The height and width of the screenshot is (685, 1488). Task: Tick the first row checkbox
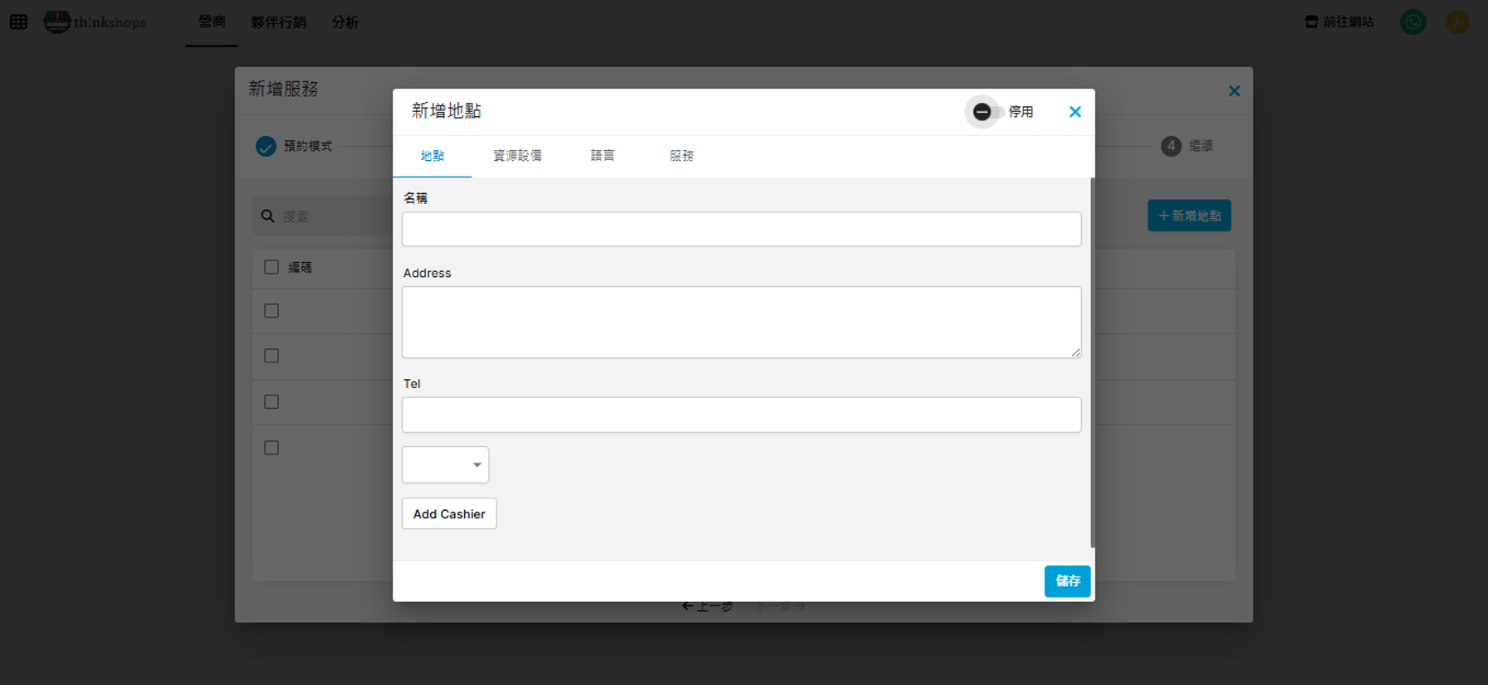272,311
